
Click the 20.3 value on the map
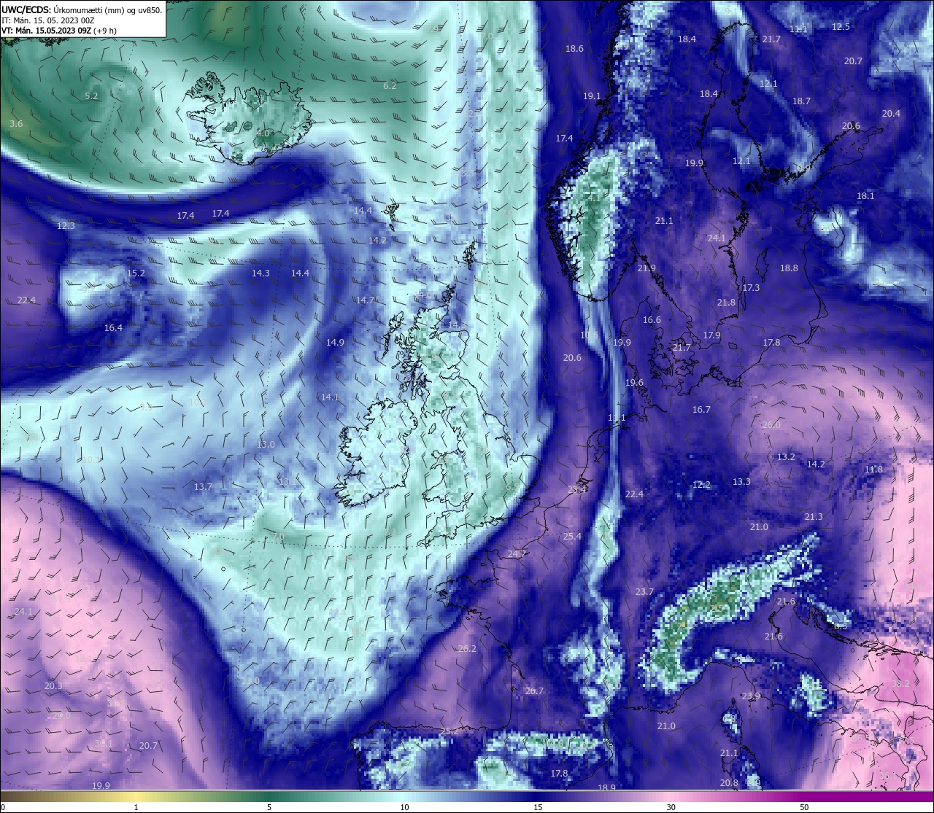point(53,686)
